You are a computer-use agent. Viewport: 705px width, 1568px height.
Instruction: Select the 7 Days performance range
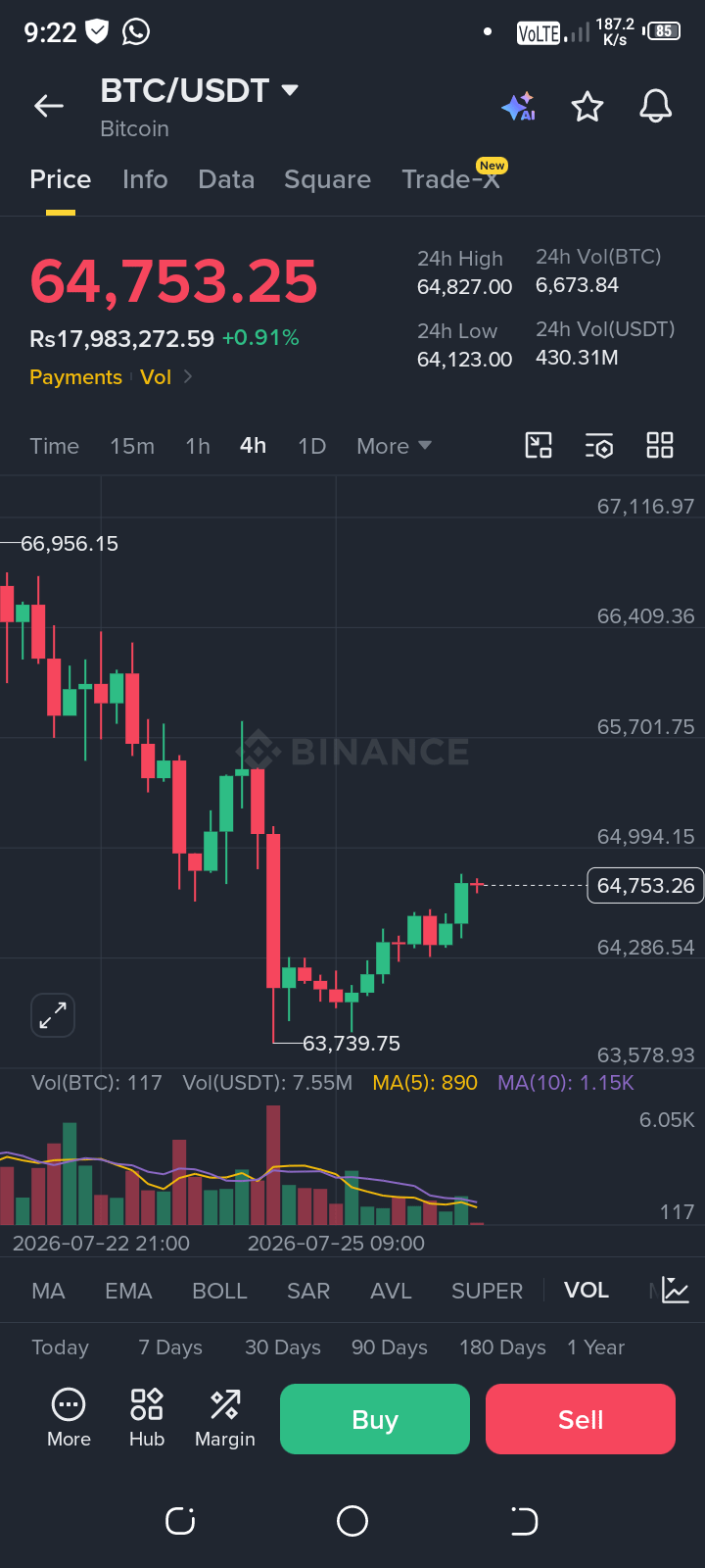coord(170,1347)
